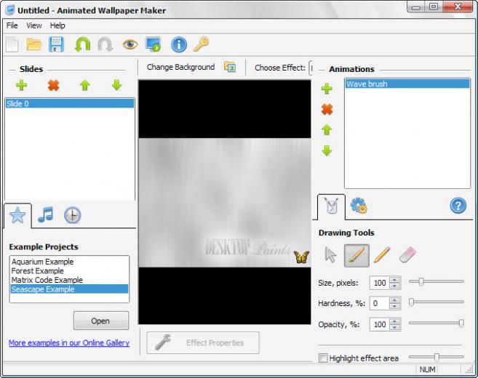This screenshot has height=378, width=478.
Task: Click the green plus to add slide
Action: [x=21, y=85]
